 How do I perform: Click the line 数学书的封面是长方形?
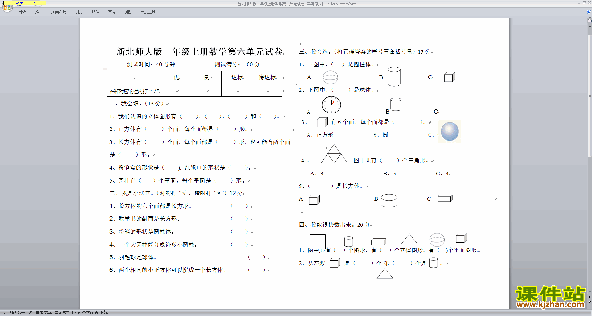tap(145, 219)
